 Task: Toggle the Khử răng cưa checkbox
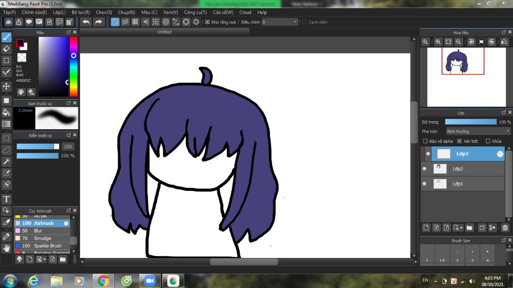[x=207, y=22]
